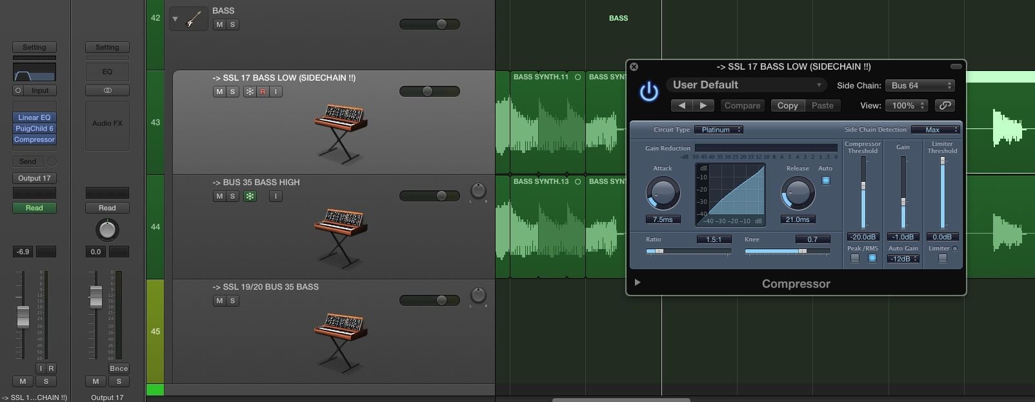Adjust Knee slider in Compressor
The height and width of the screenshot is (402, 1035).
[x=787, y=251]
